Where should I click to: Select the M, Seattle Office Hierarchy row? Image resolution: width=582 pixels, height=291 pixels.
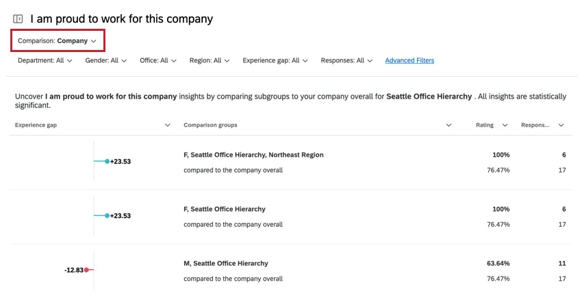[x=225, y=263]
